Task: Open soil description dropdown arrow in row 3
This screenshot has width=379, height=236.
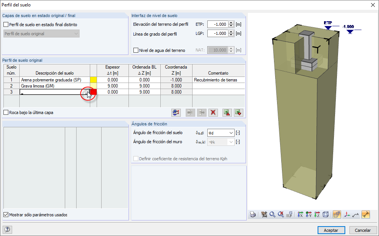Action: 87,92
